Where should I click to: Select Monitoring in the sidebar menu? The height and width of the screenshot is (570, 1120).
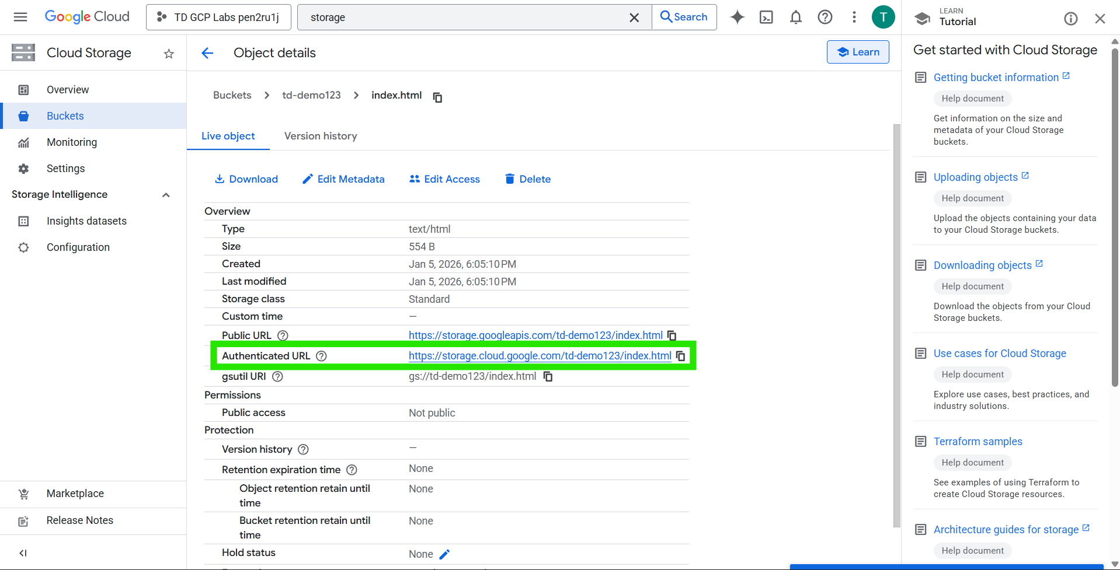(x=72, y=142)
